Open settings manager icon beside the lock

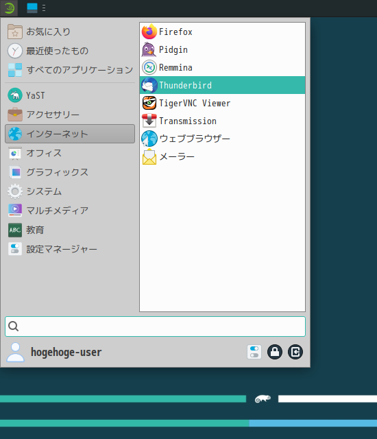254,352
